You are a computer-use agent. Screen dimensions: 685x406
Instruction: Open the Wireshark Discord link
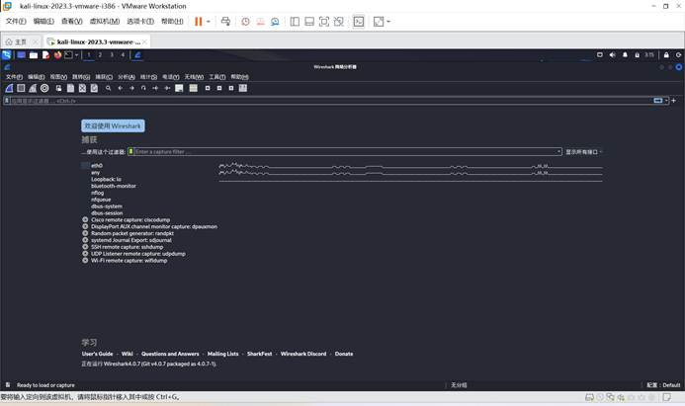303,354
